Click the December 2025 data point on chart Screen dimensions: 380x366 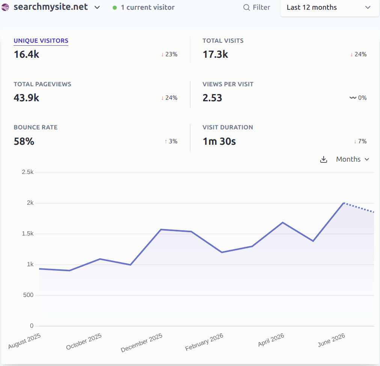tap(161, 229)
